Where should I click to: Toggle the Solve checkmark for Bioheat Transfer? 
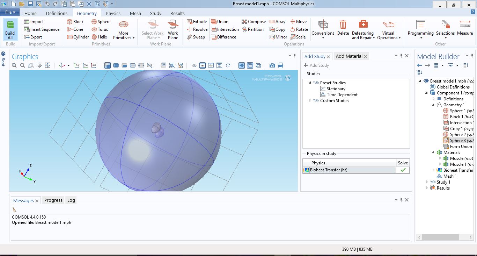(x=403, y=170)
